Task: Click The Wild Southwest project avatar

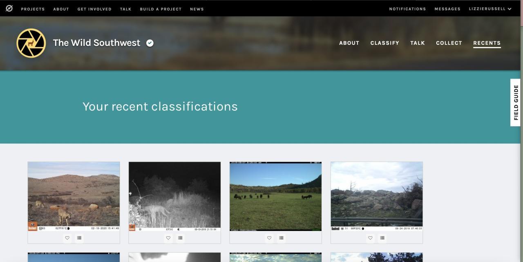Action: 31,43
